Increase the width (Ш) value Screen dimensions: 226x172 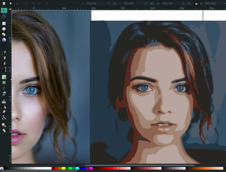click(x=189, y=4)
